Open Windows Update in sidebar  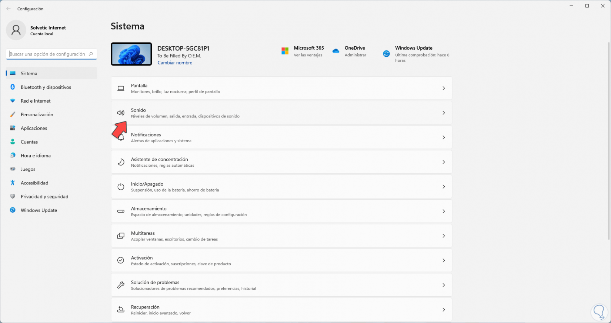51,210
